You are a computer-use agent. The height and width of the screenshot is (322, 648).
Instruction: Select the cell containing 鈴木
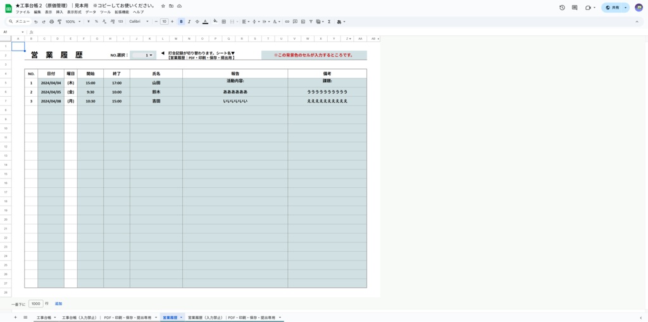click(156, 92)
